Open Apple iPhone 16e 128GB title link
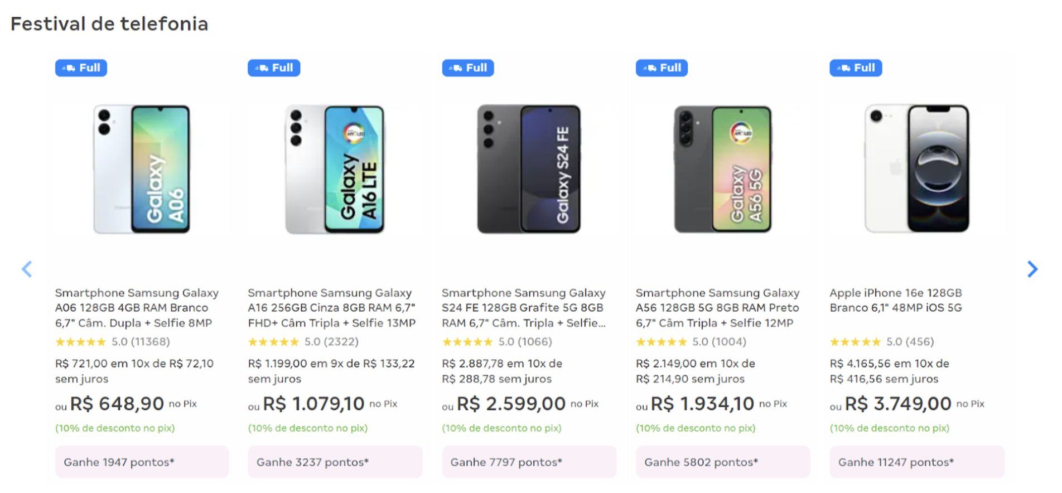The height and width of the screenshot is (493, 1062). tap(895, 300)
